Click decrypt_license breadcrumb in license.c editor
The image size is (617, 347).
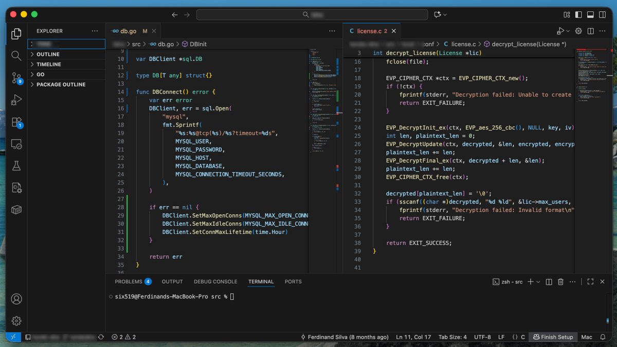(x=525, y=44)
